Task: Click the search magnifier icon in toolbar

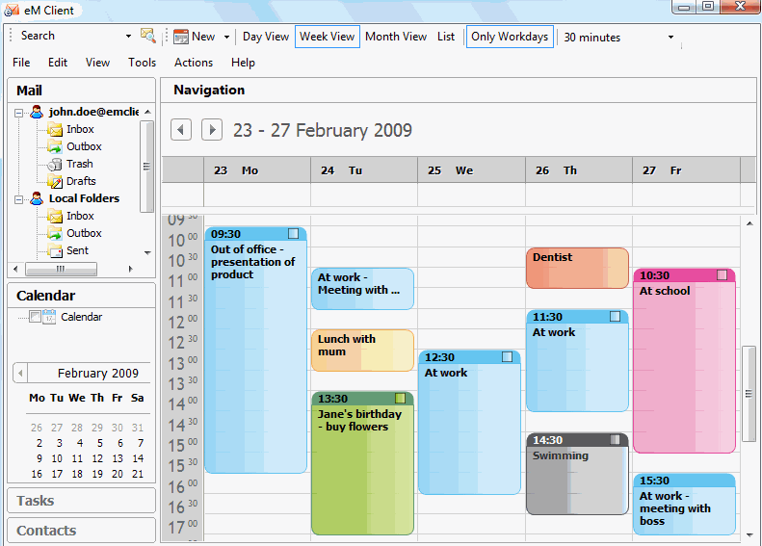Action: click(x=147, y=37)
